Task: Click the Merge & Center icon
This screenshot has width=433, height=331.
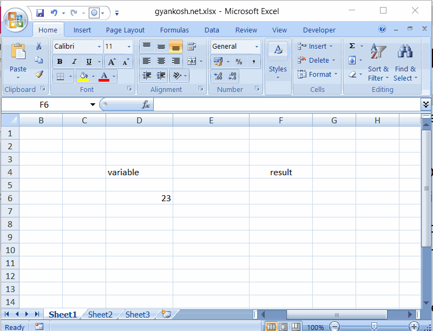Action: point(192,61)
